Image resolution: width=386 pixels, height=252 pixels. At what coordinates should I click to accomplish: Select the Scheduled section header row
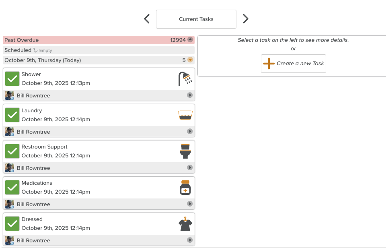[99, 50]
